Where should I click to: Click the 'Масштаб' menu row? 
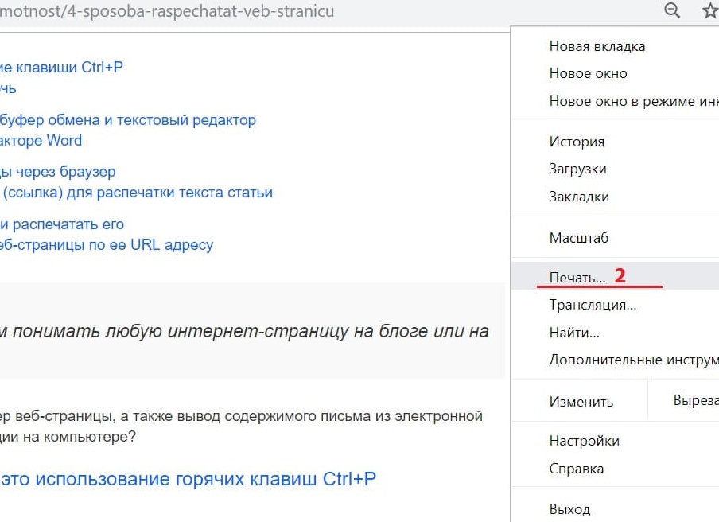[x=615, y=238]
